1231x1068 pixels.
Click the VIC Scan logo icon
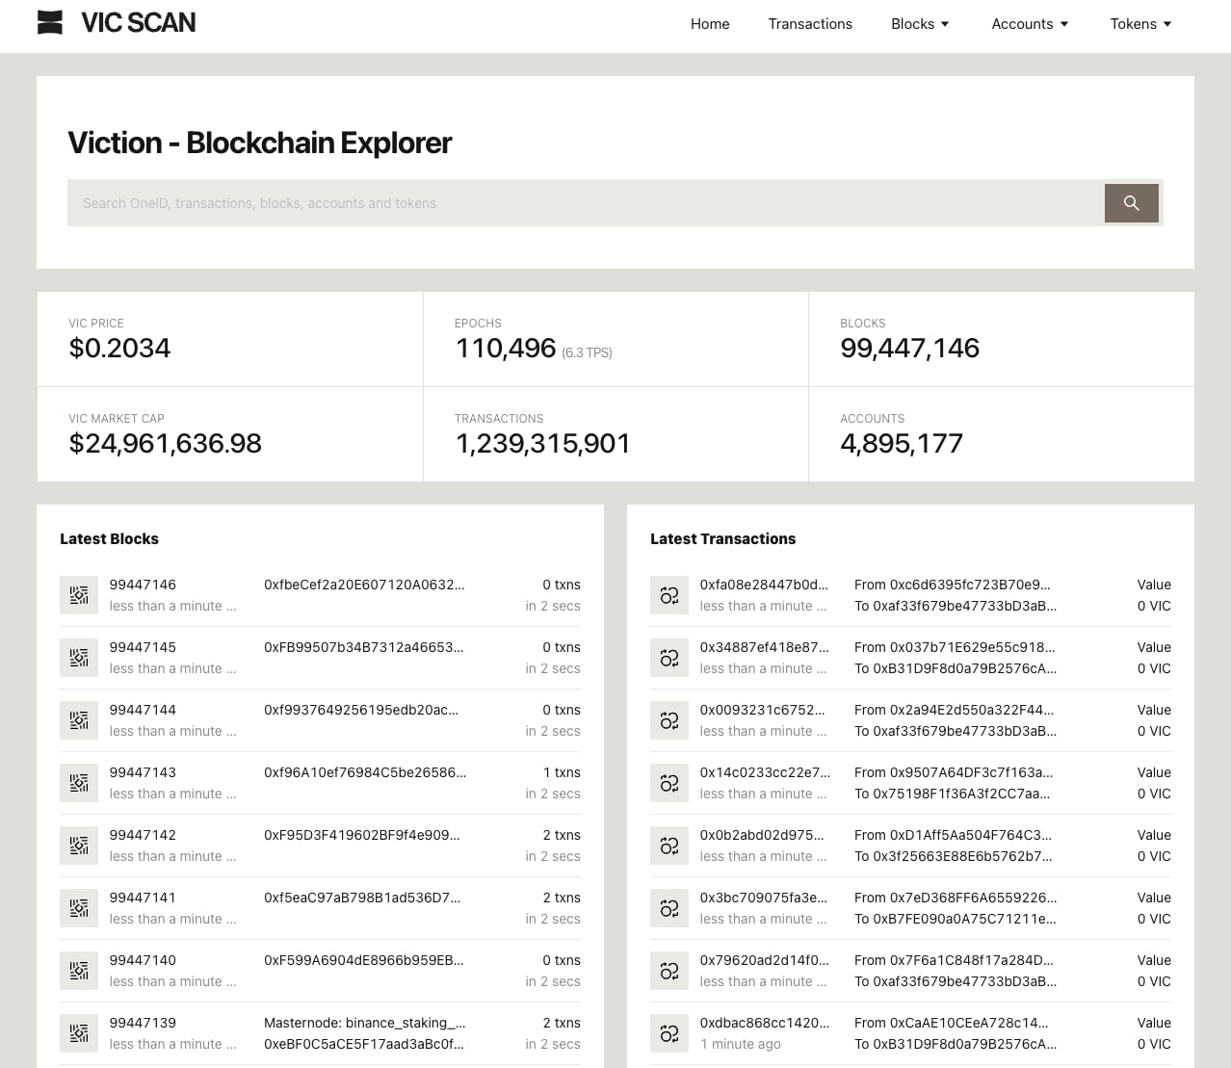(x=50, y=22)
